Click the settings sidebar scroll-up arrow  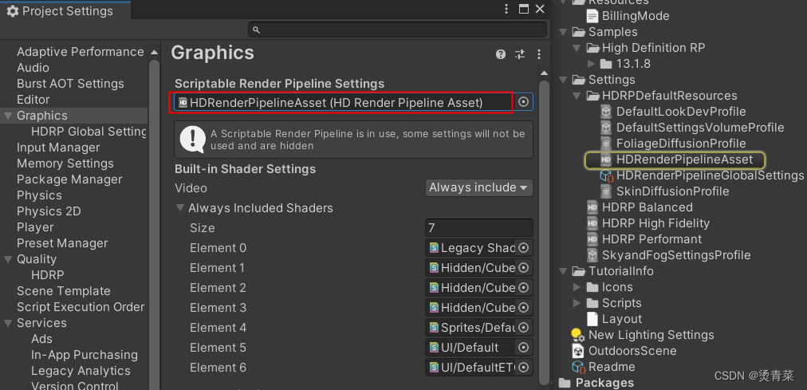[x=155, y=53]
